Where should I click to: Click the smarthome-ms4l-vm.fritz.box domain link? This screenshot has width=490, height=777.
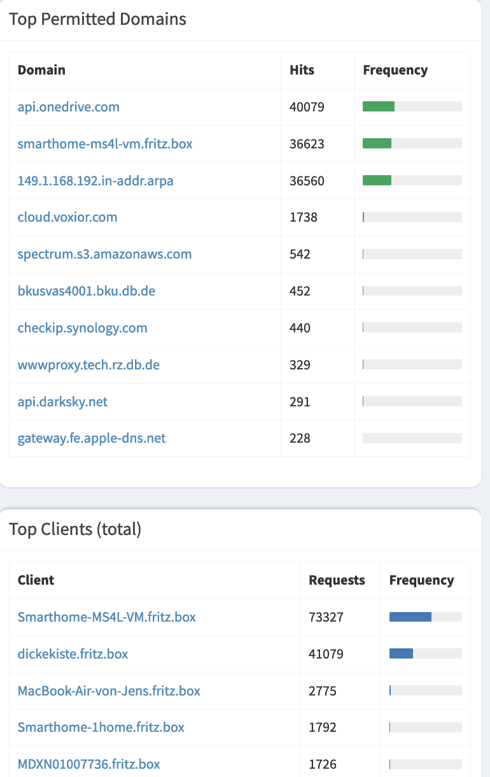(x=105, y=144)
